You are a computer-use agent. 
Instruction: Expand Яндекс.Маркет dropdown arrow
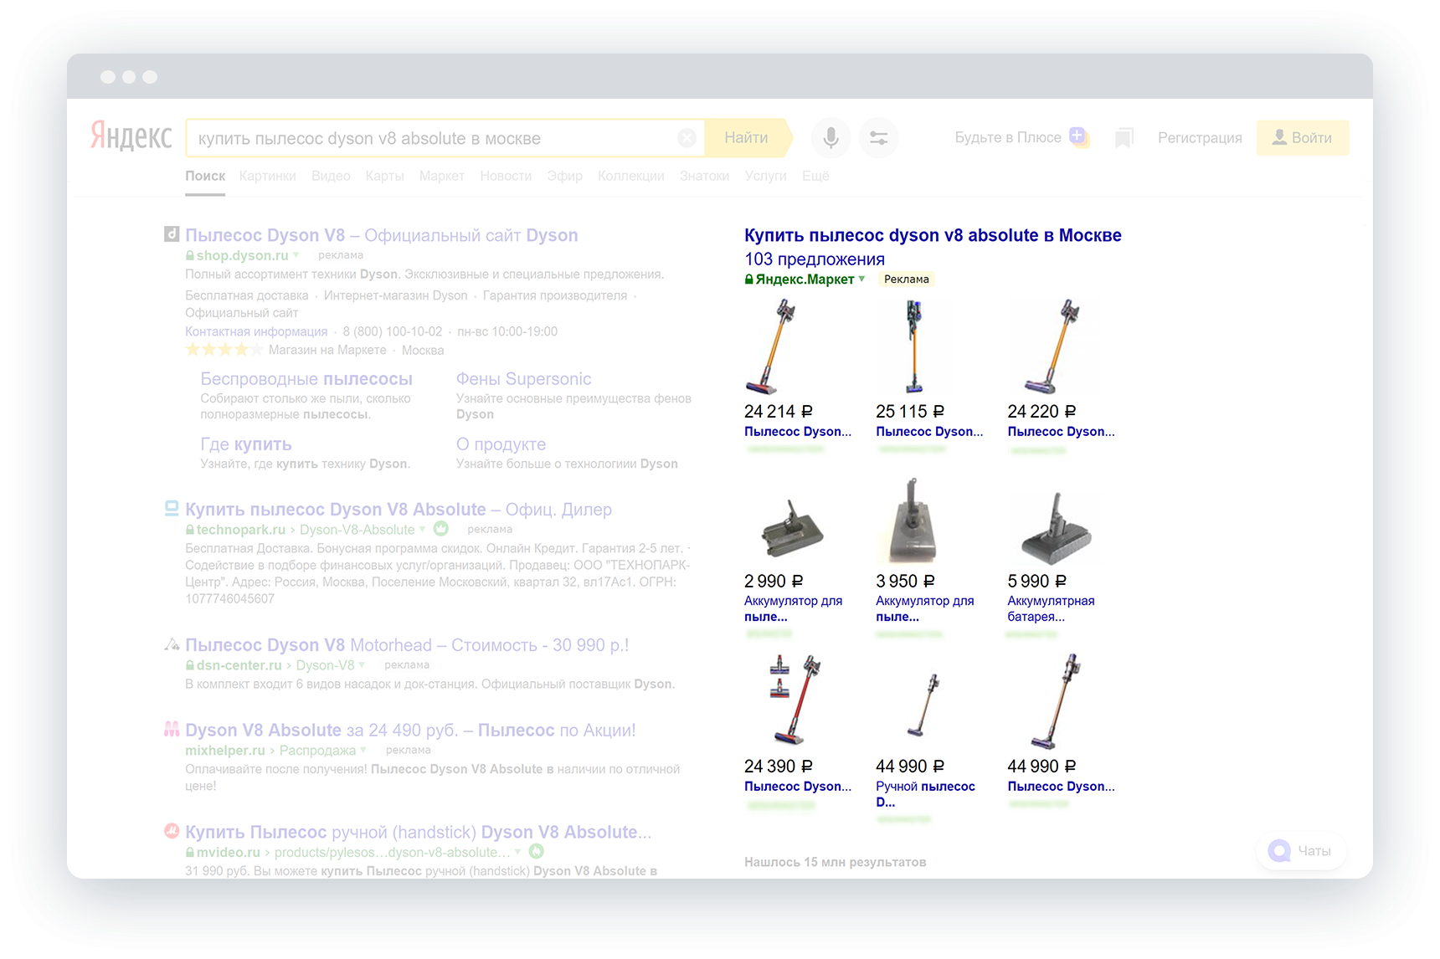click(x=861, y=279)
